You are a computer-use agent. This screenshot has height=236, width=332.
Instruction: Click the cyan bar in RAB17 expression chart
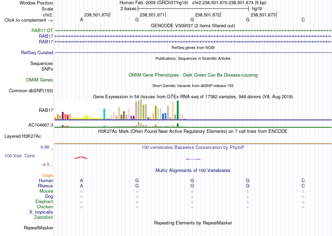tap(104, 114)
